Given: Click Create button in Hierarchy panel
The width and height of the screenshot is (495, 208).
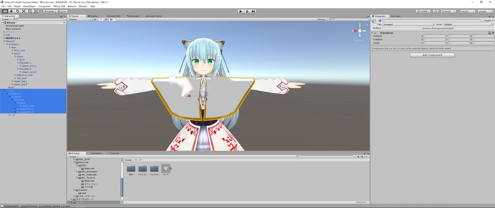Looking at the screenshot, I should pyautogui.click(x=6, y=19).
